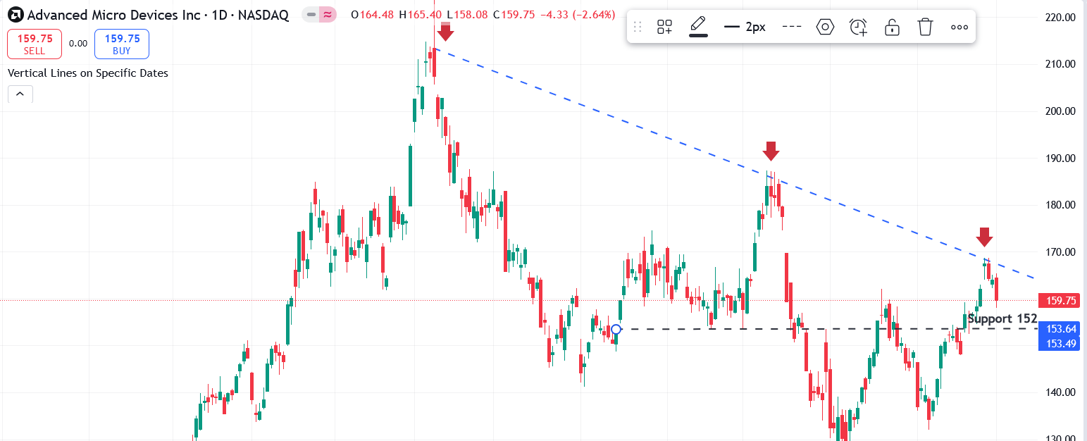Click the 200.00 price axis label

[1060, 111]
